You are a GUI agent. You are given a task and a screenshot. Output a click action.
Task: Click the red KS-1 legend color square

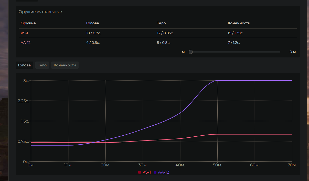coord(140,172)
